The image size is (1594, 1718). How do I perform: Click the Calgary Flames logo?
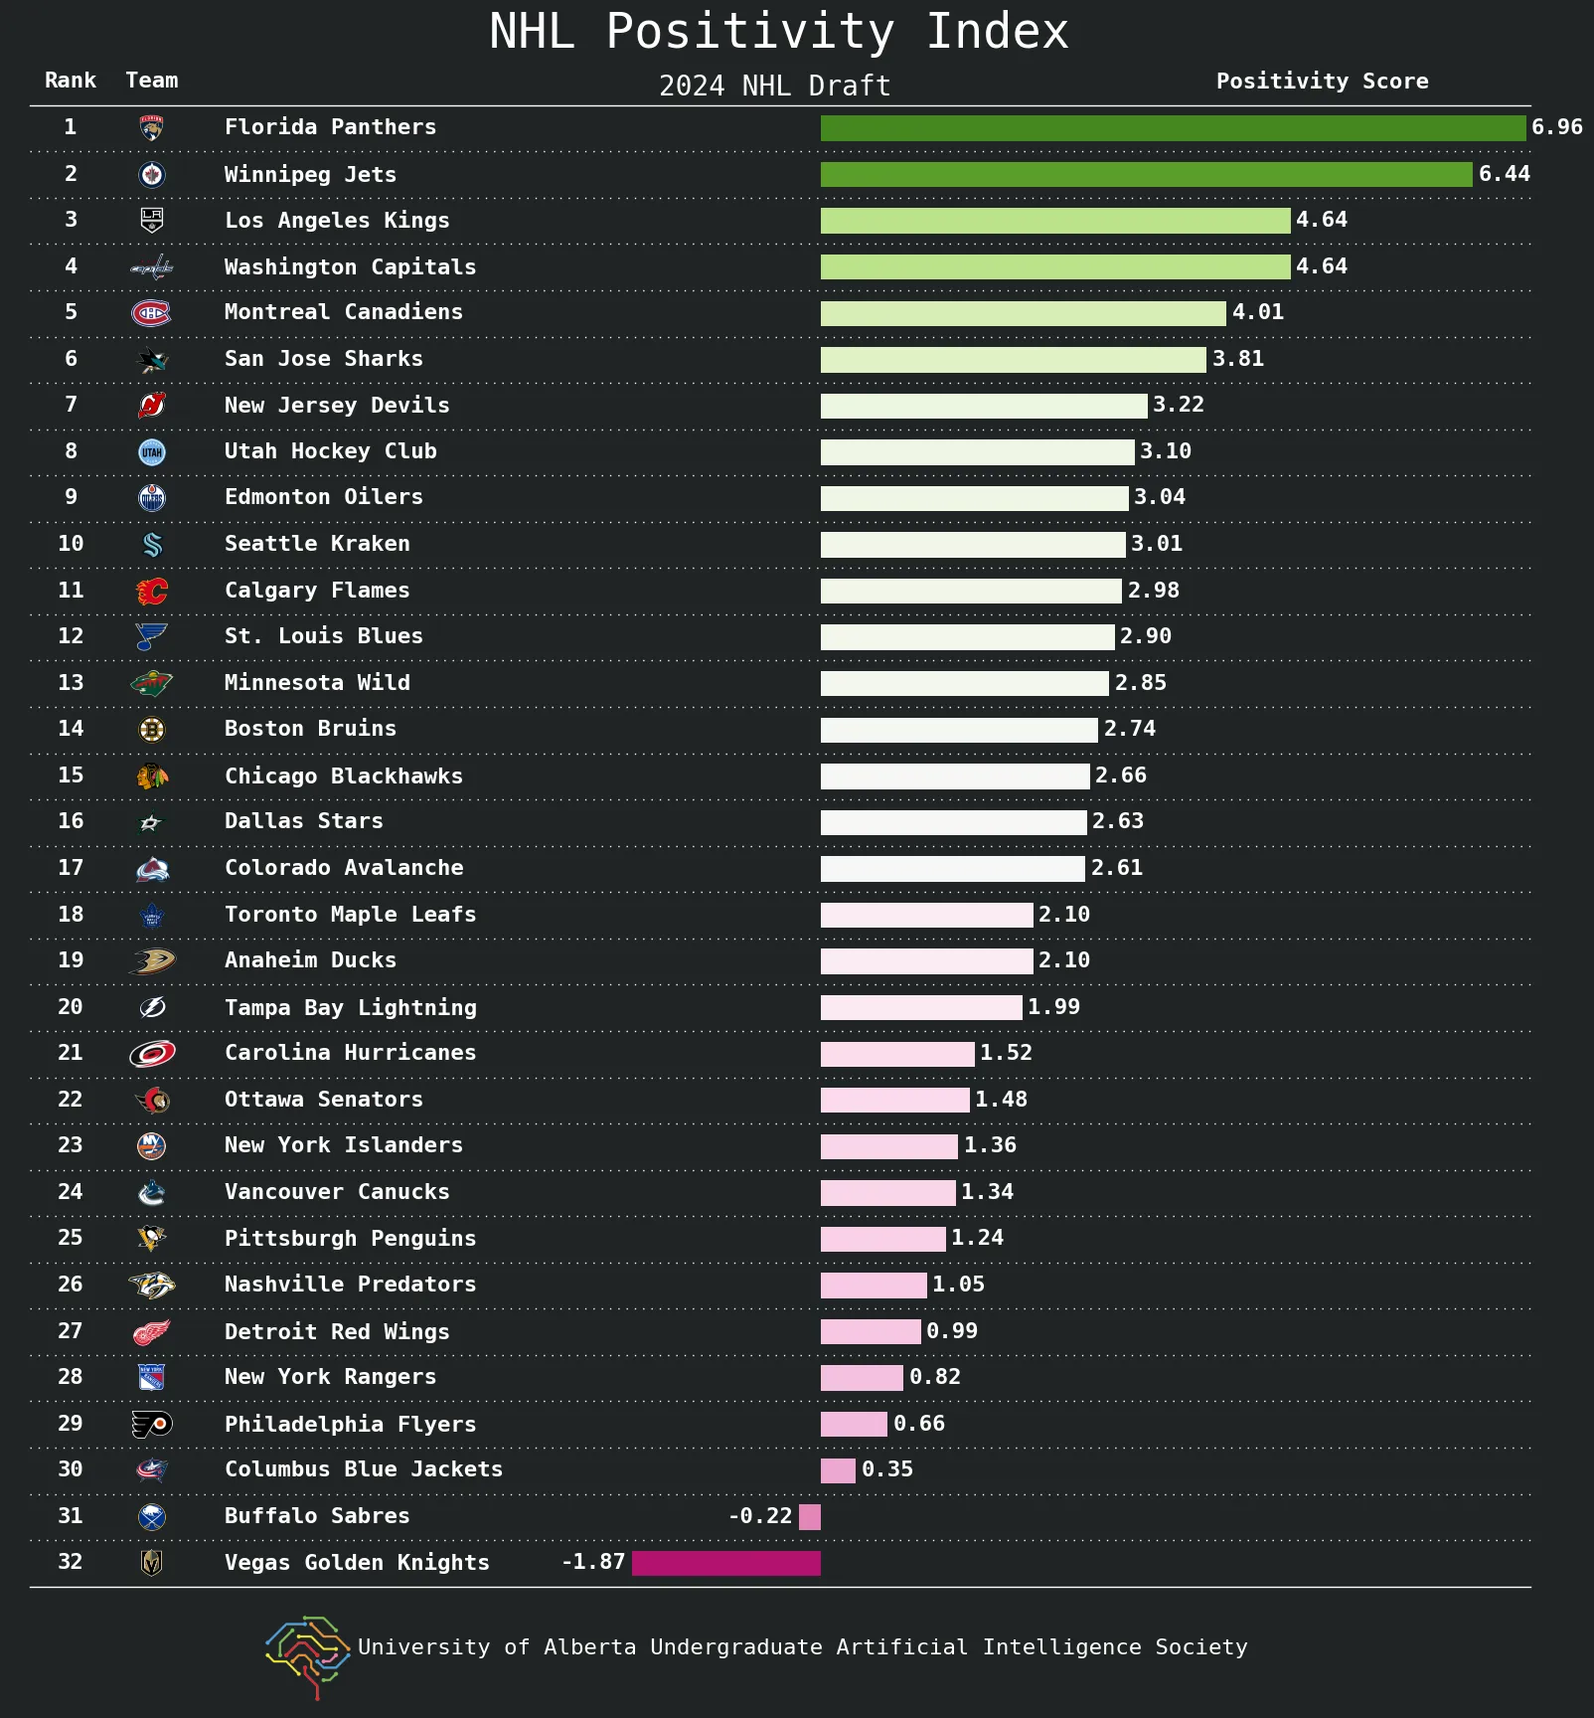(x=151, y=592)
